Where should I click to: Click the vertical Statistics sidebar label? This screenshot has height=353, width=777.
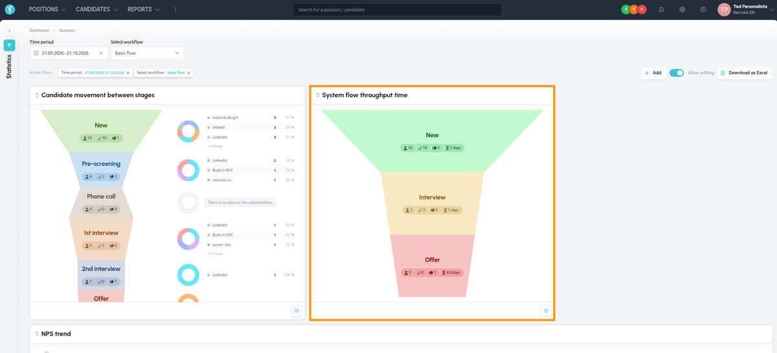tap(9, 66)
